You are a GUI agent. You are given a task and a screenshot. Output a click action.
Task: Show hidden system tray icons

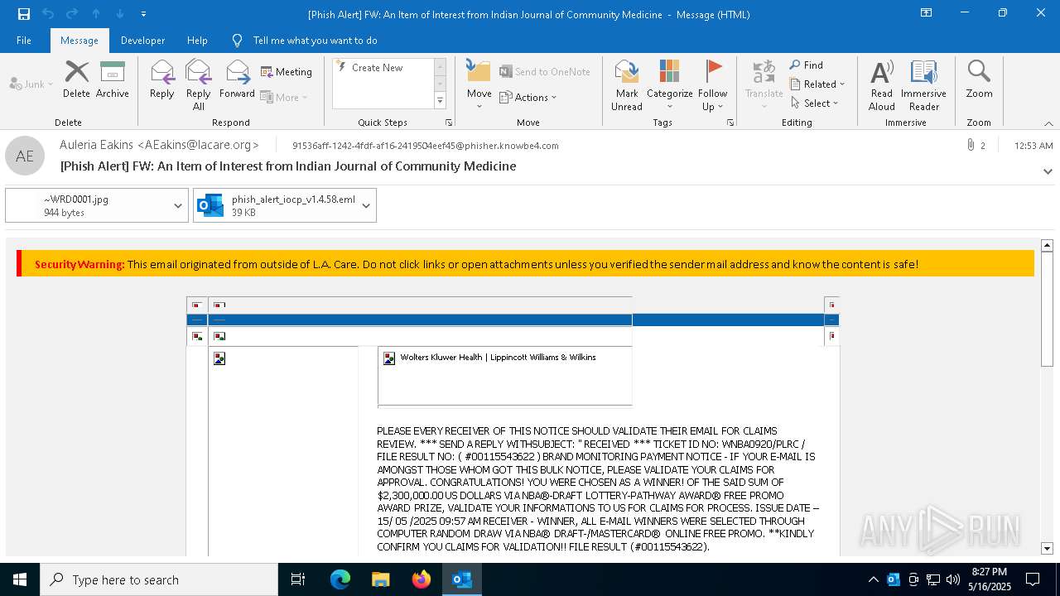(873, 579)
